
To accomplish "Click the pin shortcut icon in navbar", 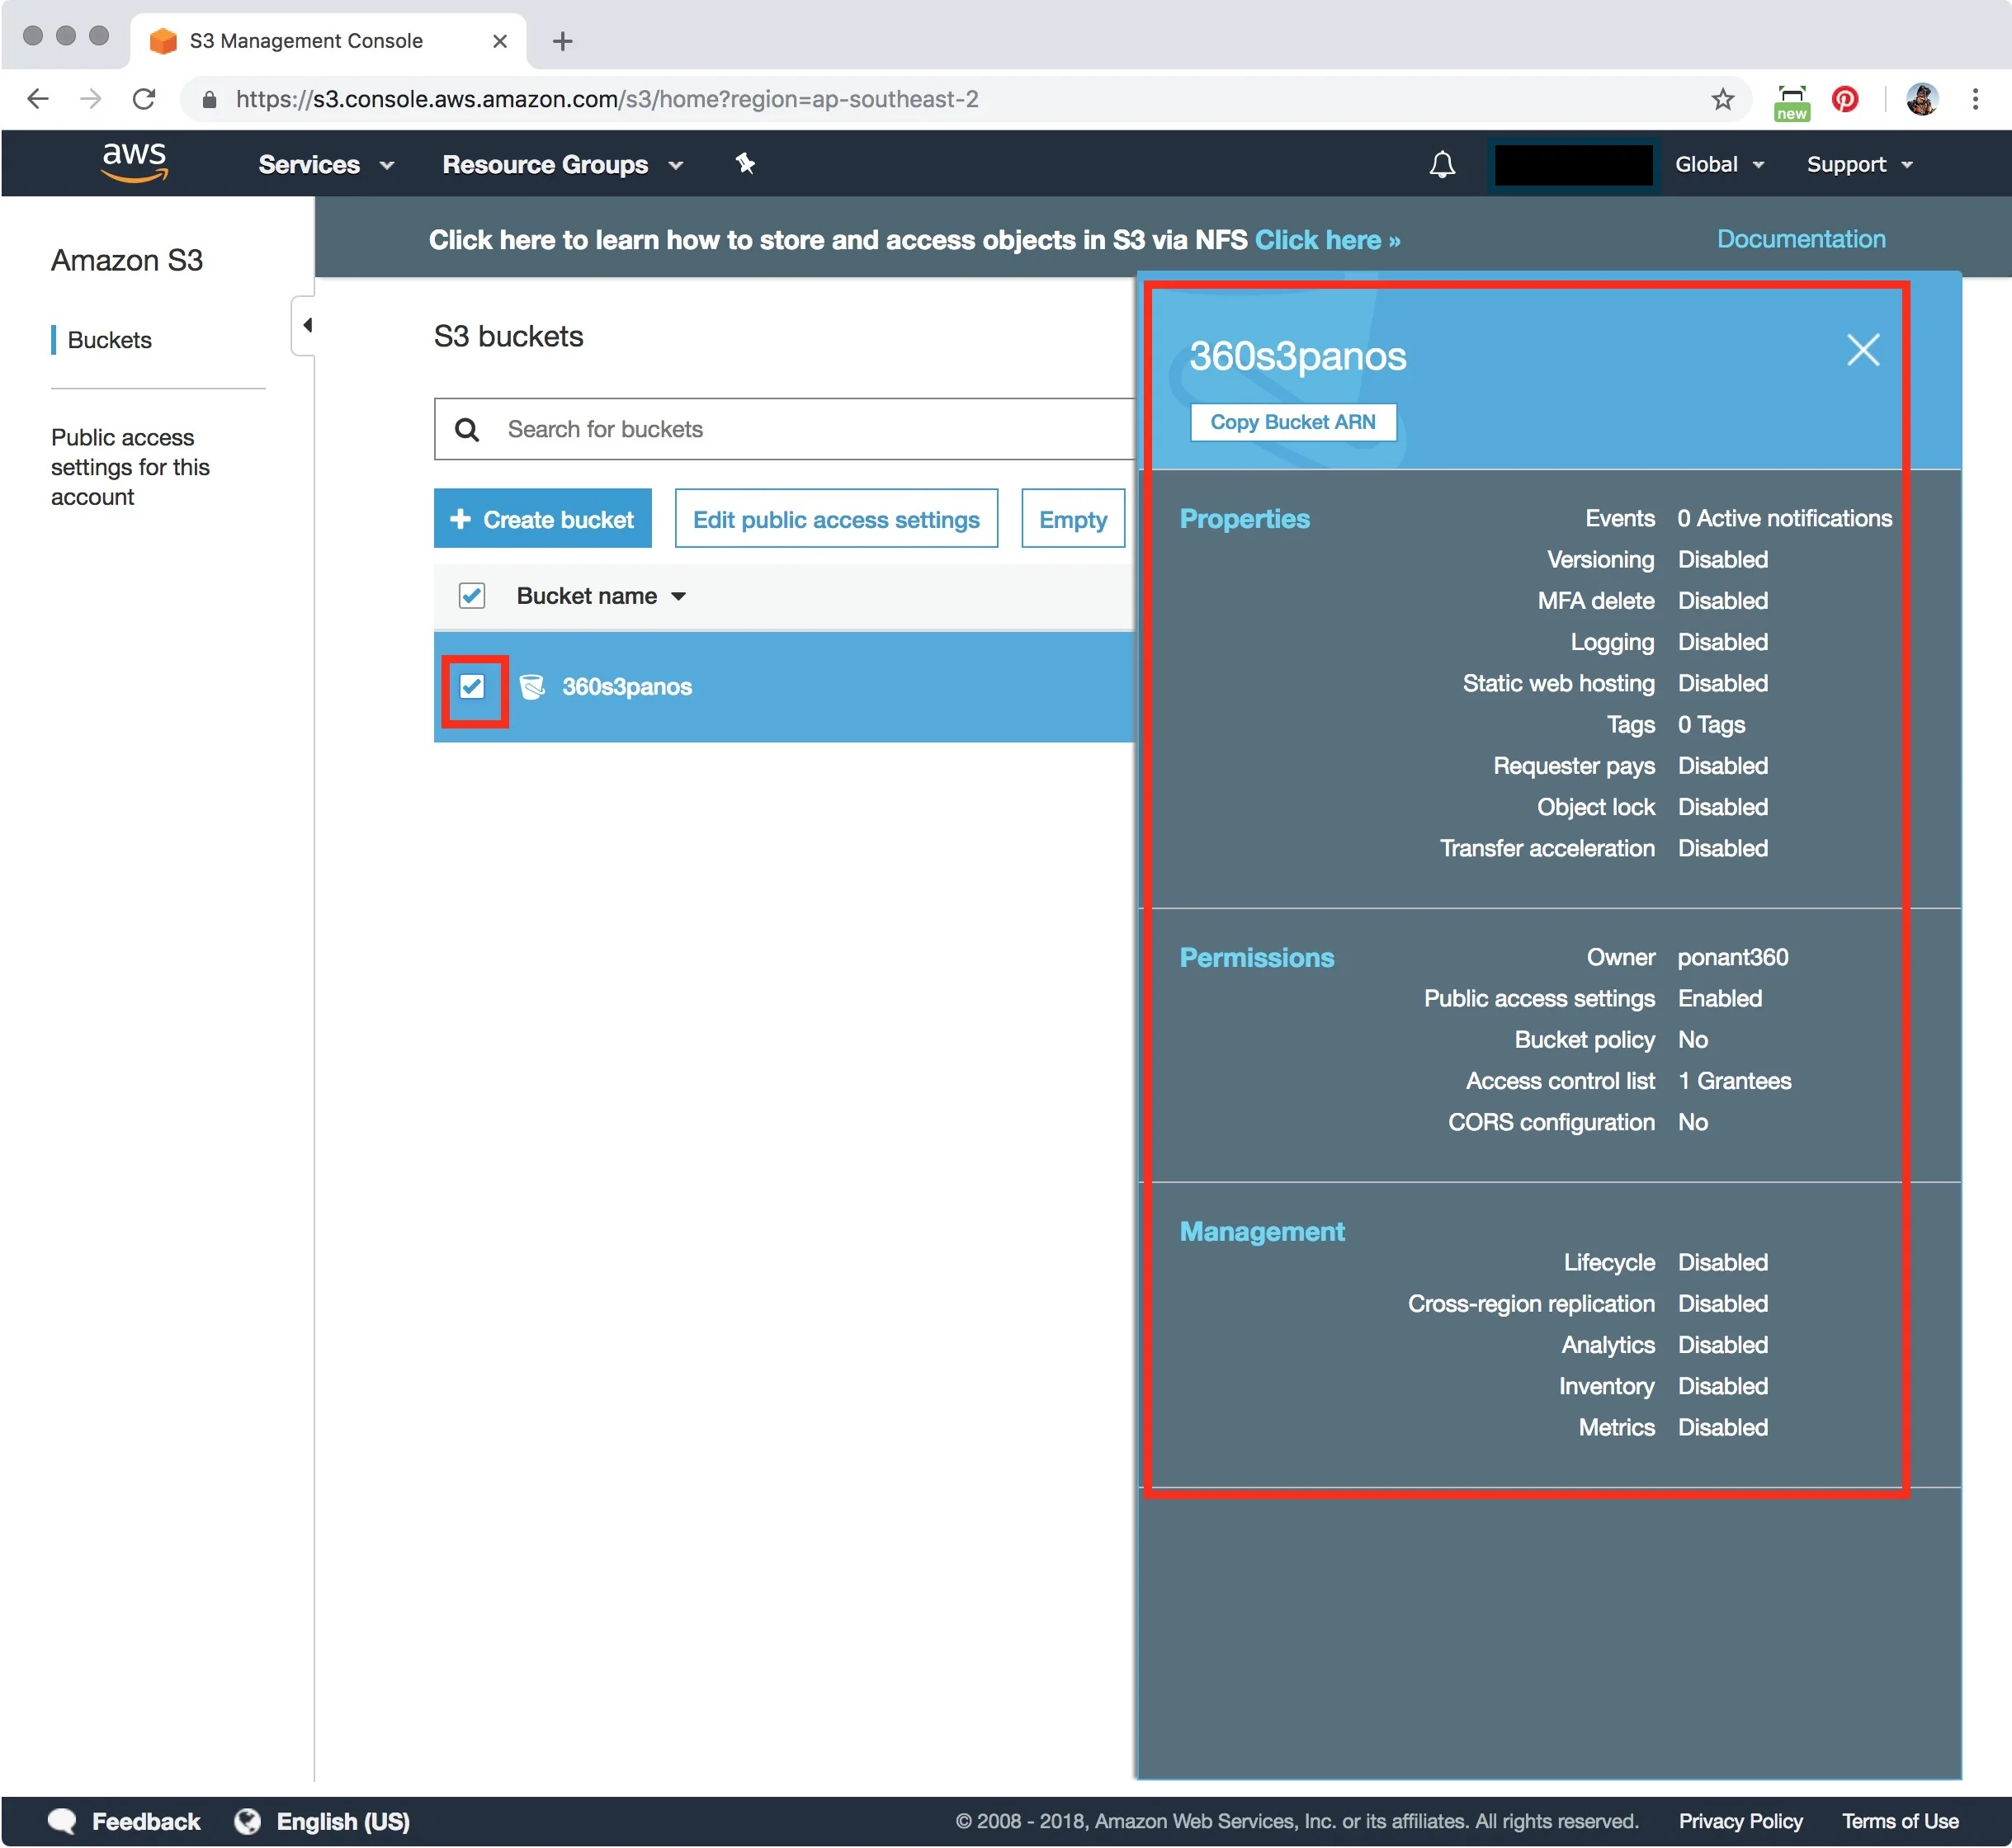I will [x=744, y=163].
